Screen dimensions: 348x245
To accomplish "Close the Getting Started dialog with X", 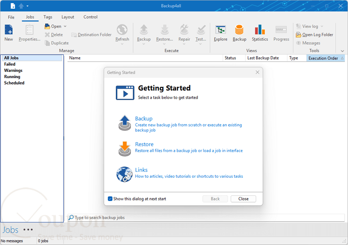I will pyautogui.click(x=257, y=72).
